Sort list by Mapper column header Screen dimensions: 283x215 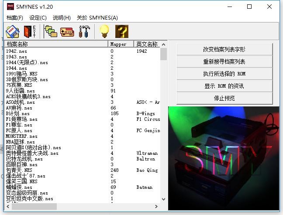pos(121,44)
